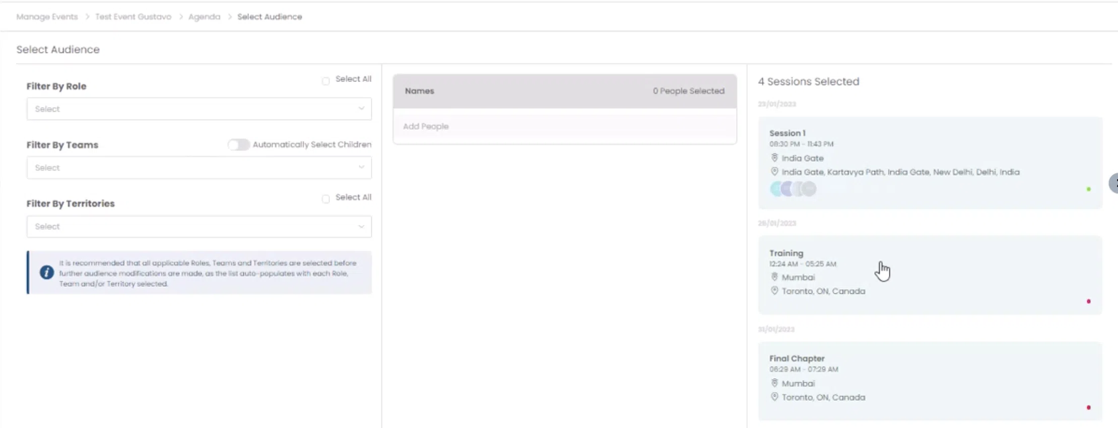Go to Manage Events breadcrumb
Image resolution: width=1118 pixels, height=428 pixels.
coord(47,17)
